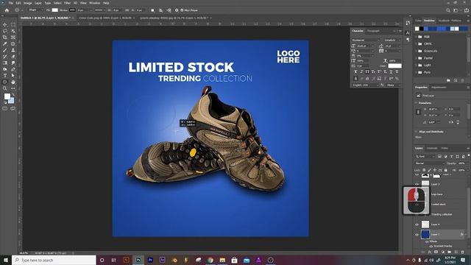Screen dimensions: 471x265
Task: Select the Move tool
Action: click(5, 24)
